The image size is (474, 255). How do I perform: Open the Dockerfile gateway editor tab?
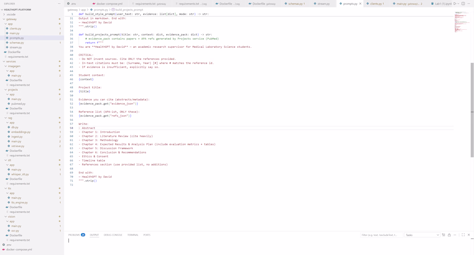[x=263, y=3]
